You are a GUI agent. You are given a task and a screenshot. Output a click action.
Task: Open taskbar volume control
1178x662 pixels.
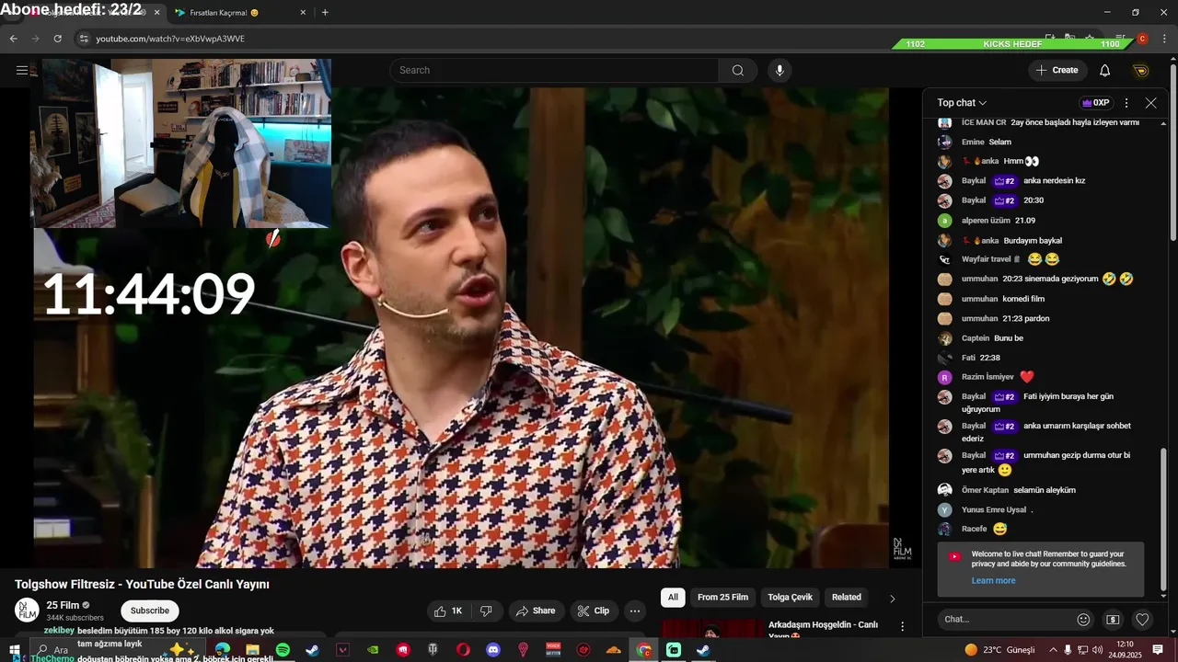click(x=1097, y=650)
